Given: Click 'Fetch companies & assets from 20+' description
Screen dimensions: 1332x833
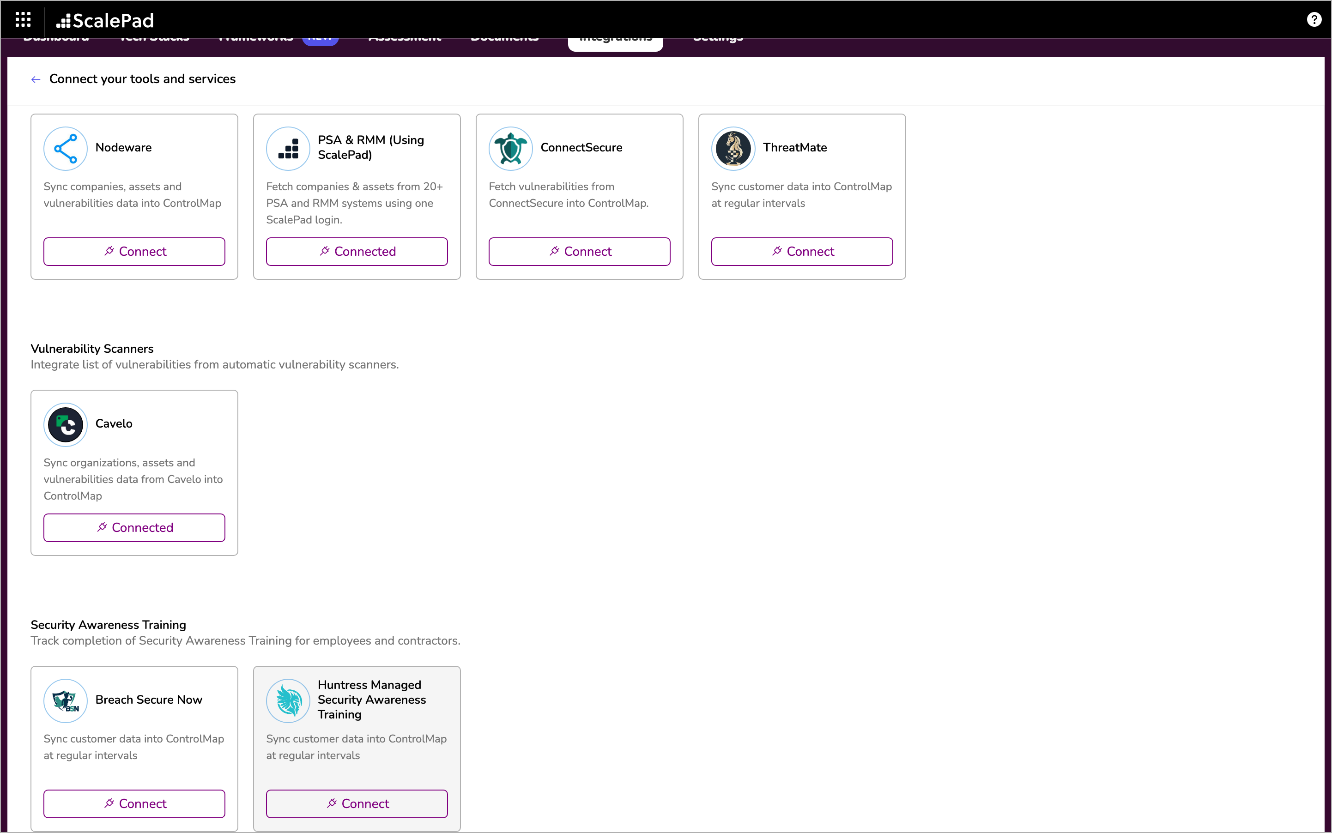Looking at the screenshot, I should click(x=355, y=203).
